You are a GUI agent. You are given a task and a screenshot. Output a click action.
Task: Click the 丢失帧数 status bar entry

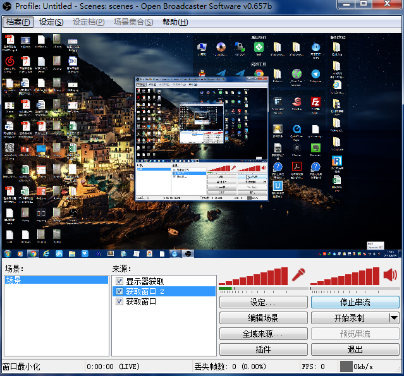pos(230,367)
